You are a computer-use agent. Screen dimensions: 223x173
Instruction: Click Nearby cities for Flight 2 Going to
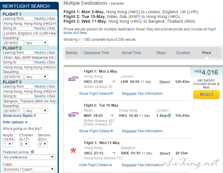45,62
